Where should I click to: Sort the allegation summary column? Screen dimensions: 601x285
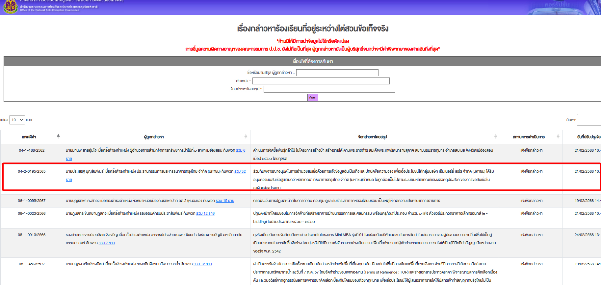496,137
